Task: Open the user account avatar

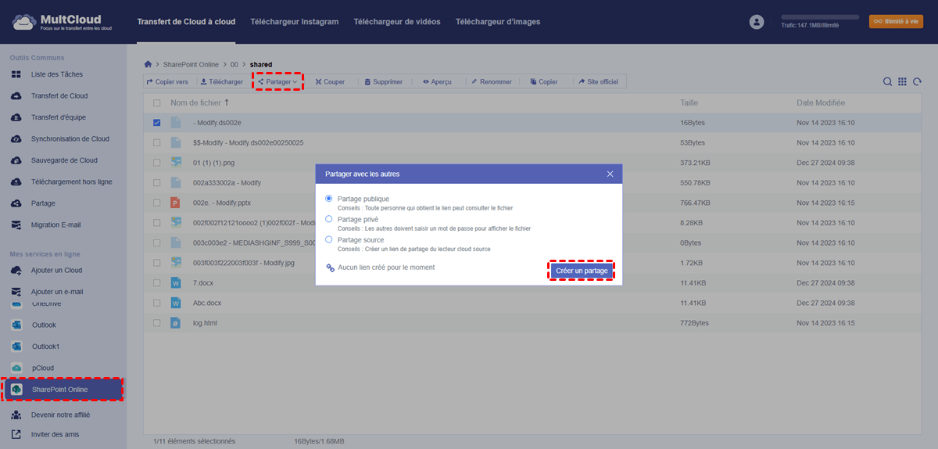Action: click(756, 22)
